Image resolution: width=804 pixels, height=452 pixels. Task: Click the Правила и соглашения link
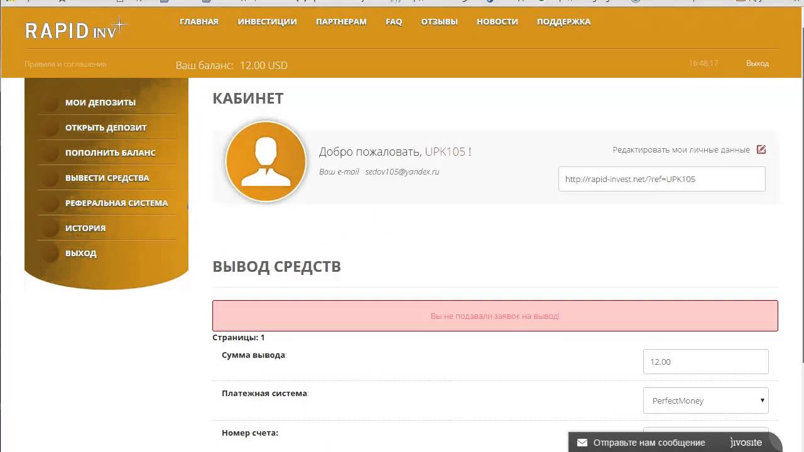tap(65, 64)
